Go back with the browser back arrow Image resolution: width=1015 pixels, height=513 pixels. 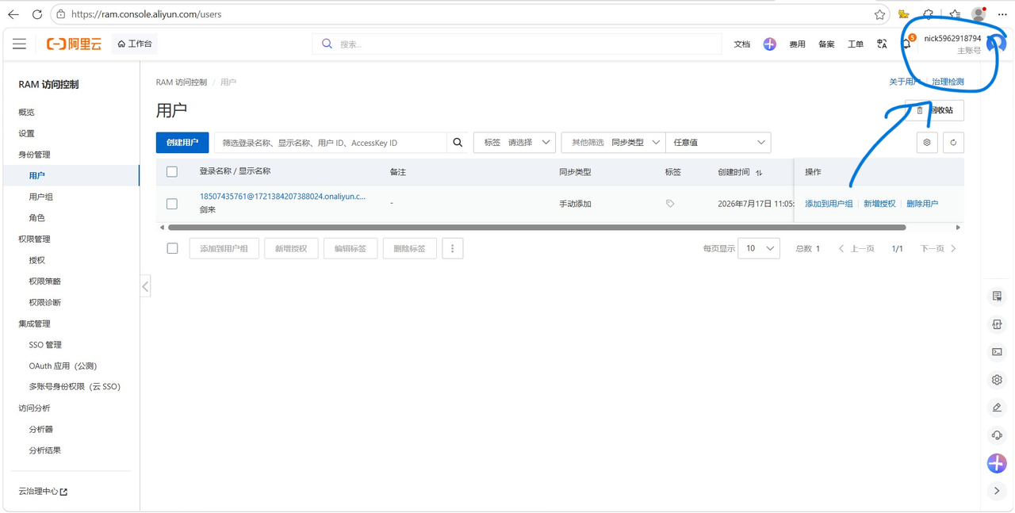[x=13, y=14]
